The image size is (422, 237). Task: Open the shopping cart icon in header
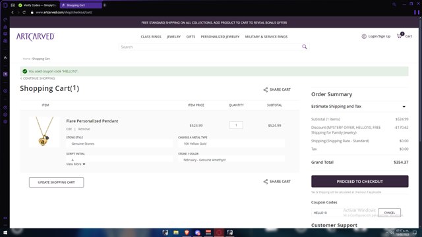coord(400,36)
